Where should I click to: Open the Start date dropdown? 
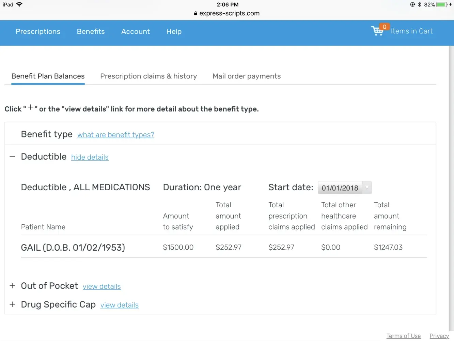[345, 188]
